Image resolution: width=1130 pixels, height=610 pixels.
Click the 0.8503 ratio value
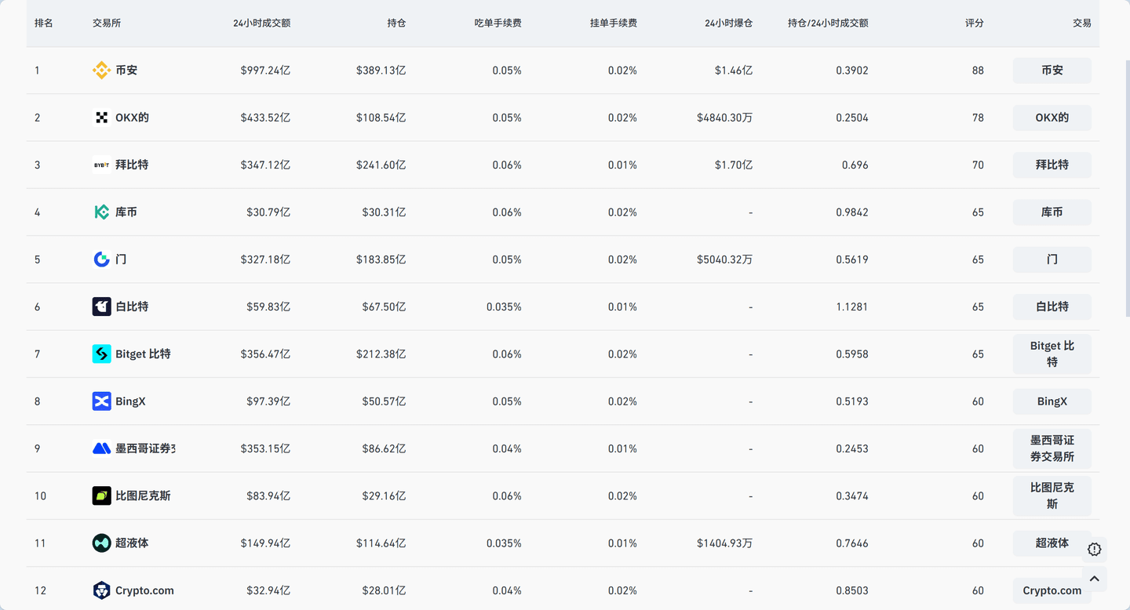click(851, 590)
